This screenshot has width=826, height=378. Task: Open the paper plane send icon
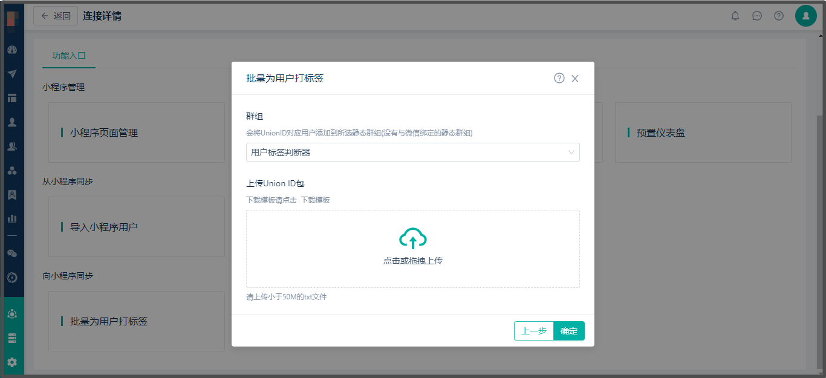point(12,74)
